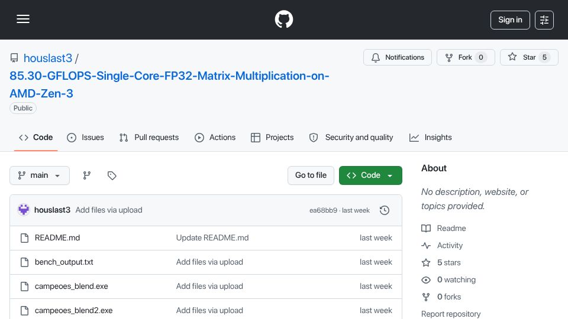Screen dimensions: 568x319
Task: Fork this repository
Action: point(466,57)
